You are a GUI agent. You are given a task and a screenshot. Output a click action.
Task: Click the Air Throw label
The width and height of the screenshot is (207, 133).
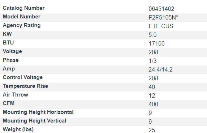[16, 95]
